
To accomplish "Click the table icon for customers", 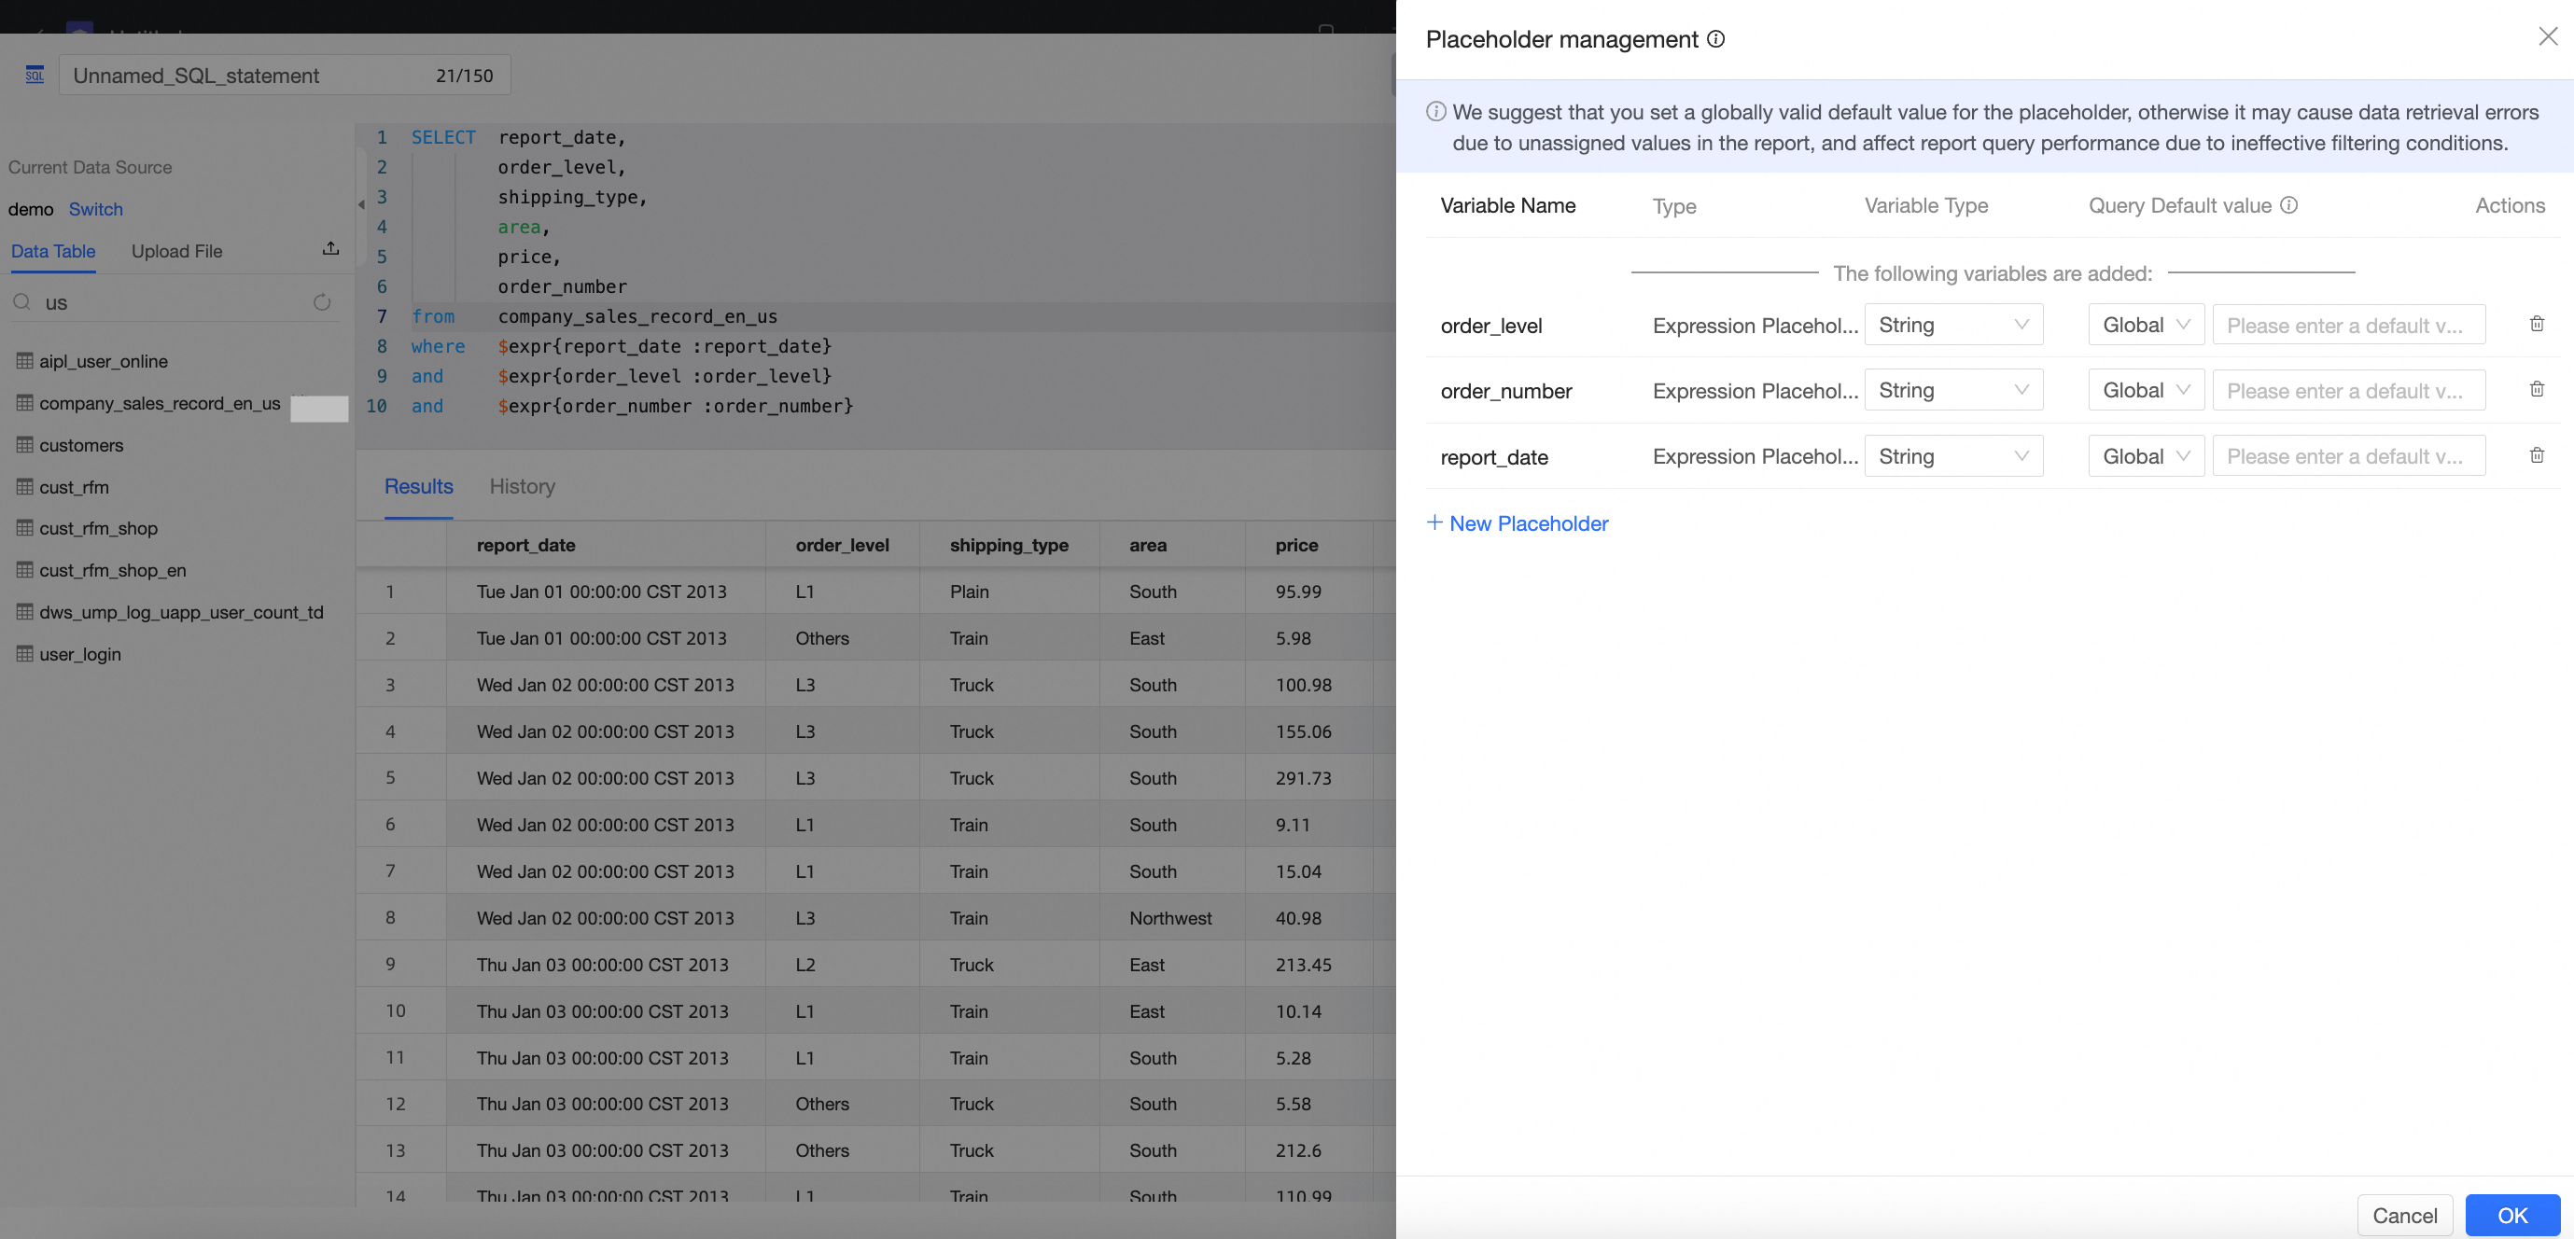I will [x=25, y=445].
